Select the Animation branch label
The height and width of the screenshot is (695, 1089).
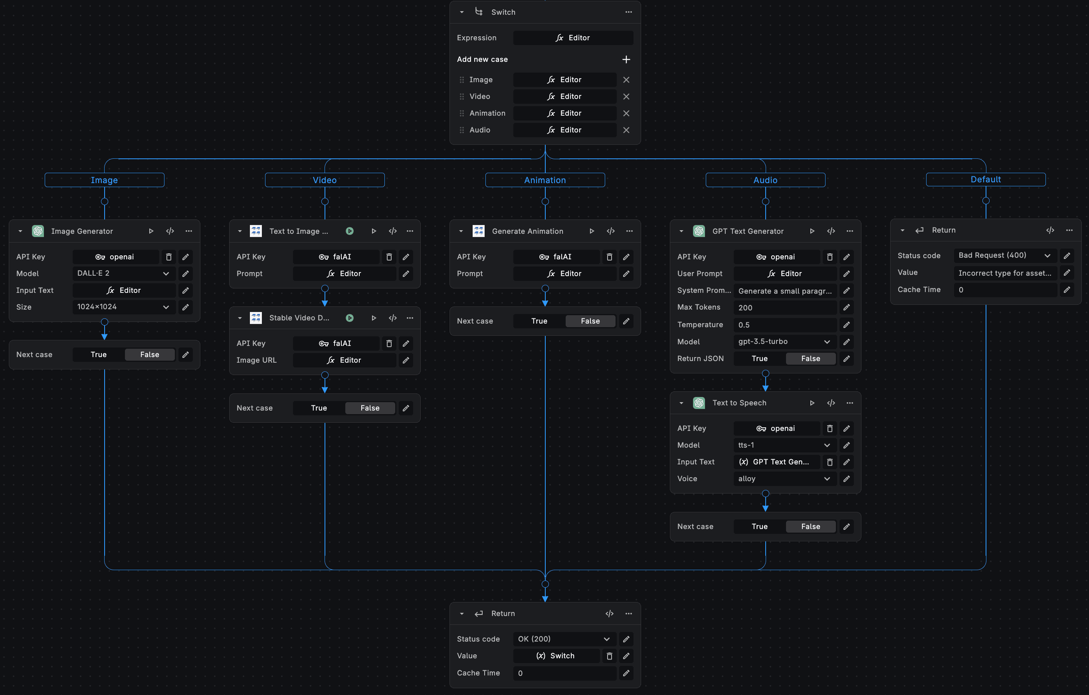544,180
